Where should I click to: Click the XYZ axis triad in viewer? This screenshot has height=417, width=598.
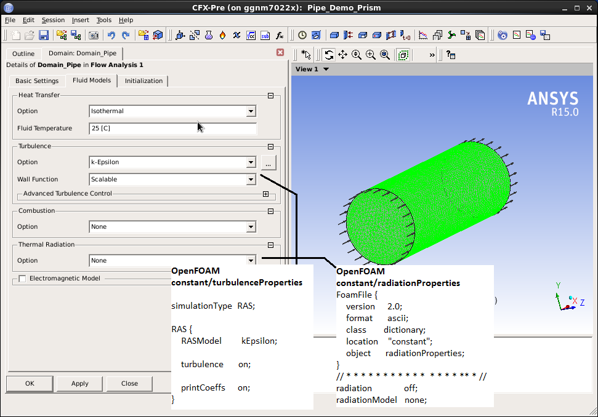pos(569,297)
